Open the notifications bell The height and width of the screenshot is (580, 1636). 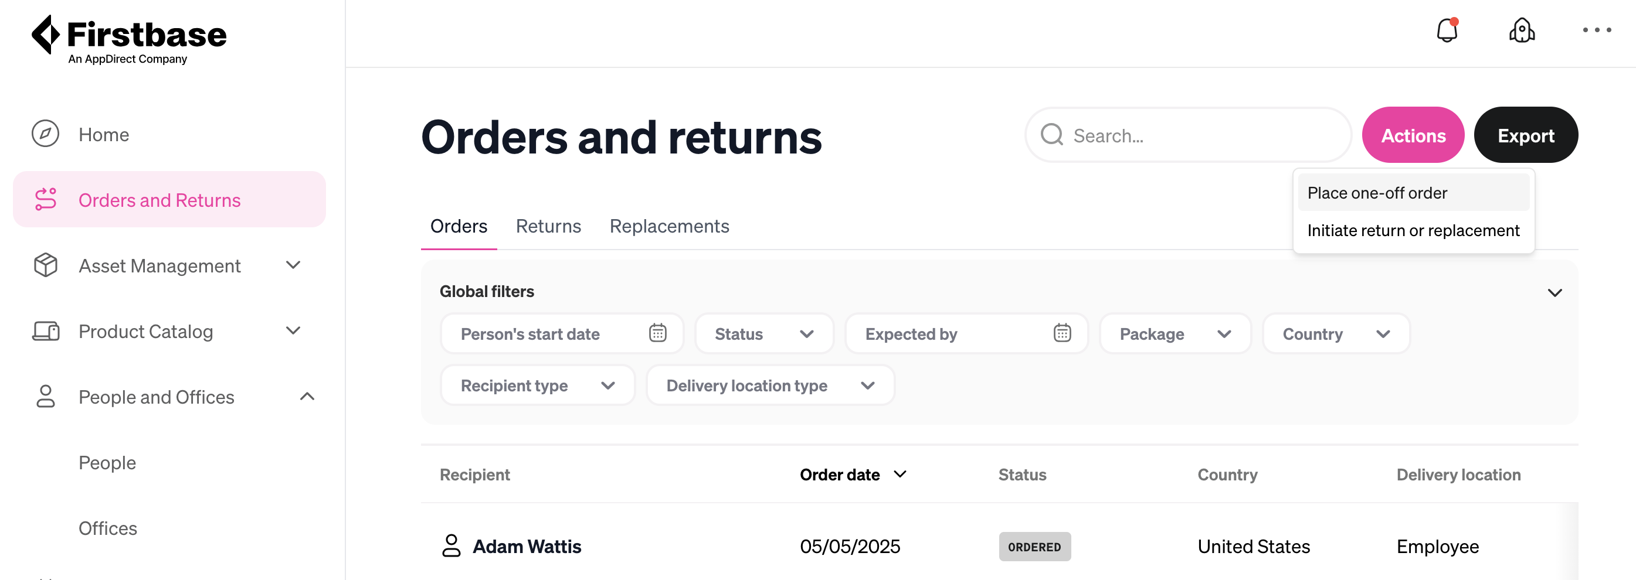[1447, 30]
